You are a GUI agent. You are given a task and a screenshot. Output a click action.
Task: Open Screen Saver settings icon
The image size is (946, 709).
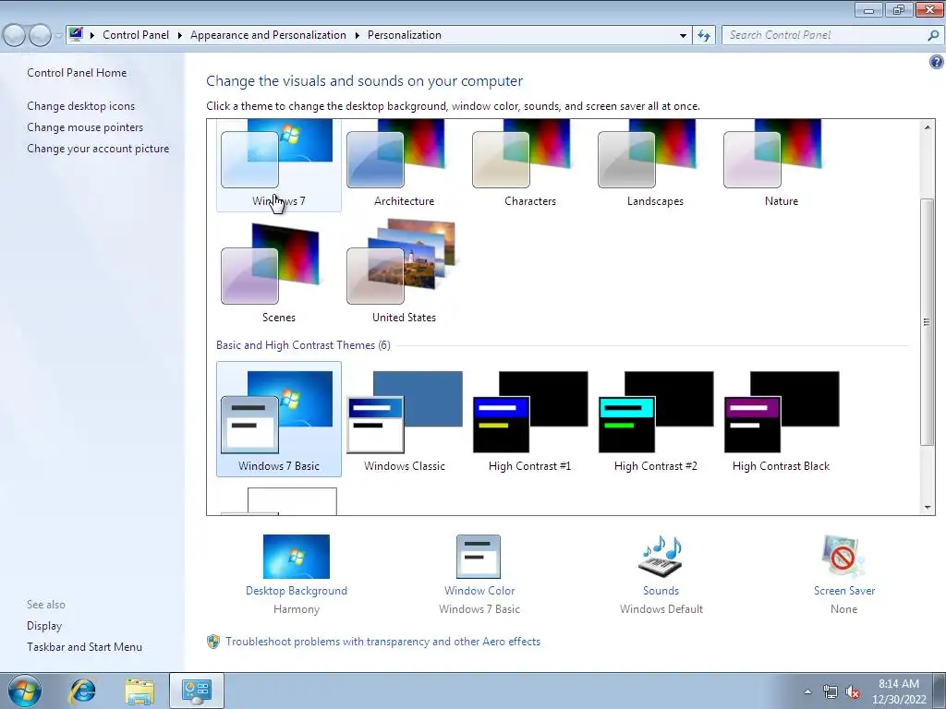pos(843,557)
